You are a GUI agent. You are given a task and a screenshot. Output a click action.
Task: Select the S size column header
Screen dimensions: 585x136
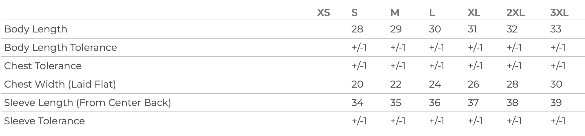(355, 13)
